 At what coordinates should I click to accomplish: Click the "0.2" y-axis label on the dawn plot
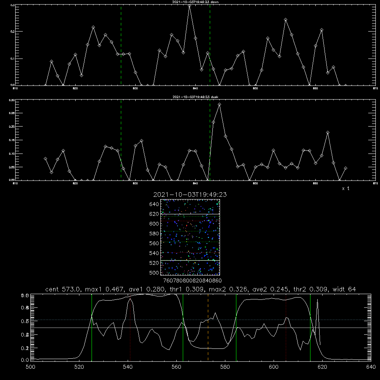point(12,32)
